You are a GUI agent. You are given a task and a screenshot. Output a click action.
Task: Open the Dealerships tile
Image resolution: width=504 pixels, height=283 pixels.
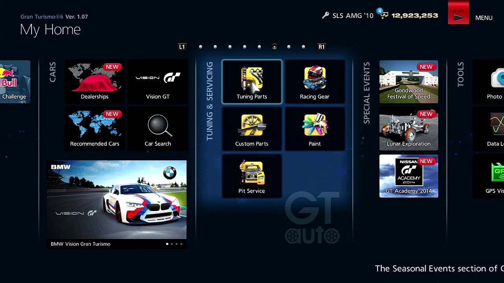click(94, 82)
